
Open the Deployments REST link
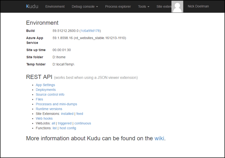coord(46,90)
